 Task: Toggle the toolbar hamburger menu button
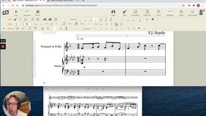point(4,29)
